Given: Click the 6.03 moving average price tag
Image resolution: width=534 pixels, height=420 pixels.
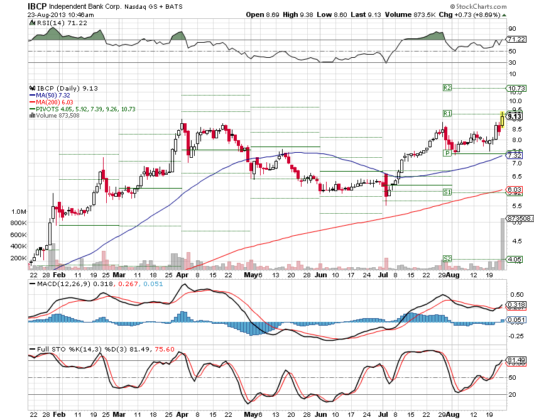Looking at the screenshot, I should (515, 189).
